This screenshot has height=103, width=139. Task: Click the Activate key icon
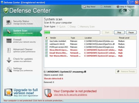click(102, 7)
